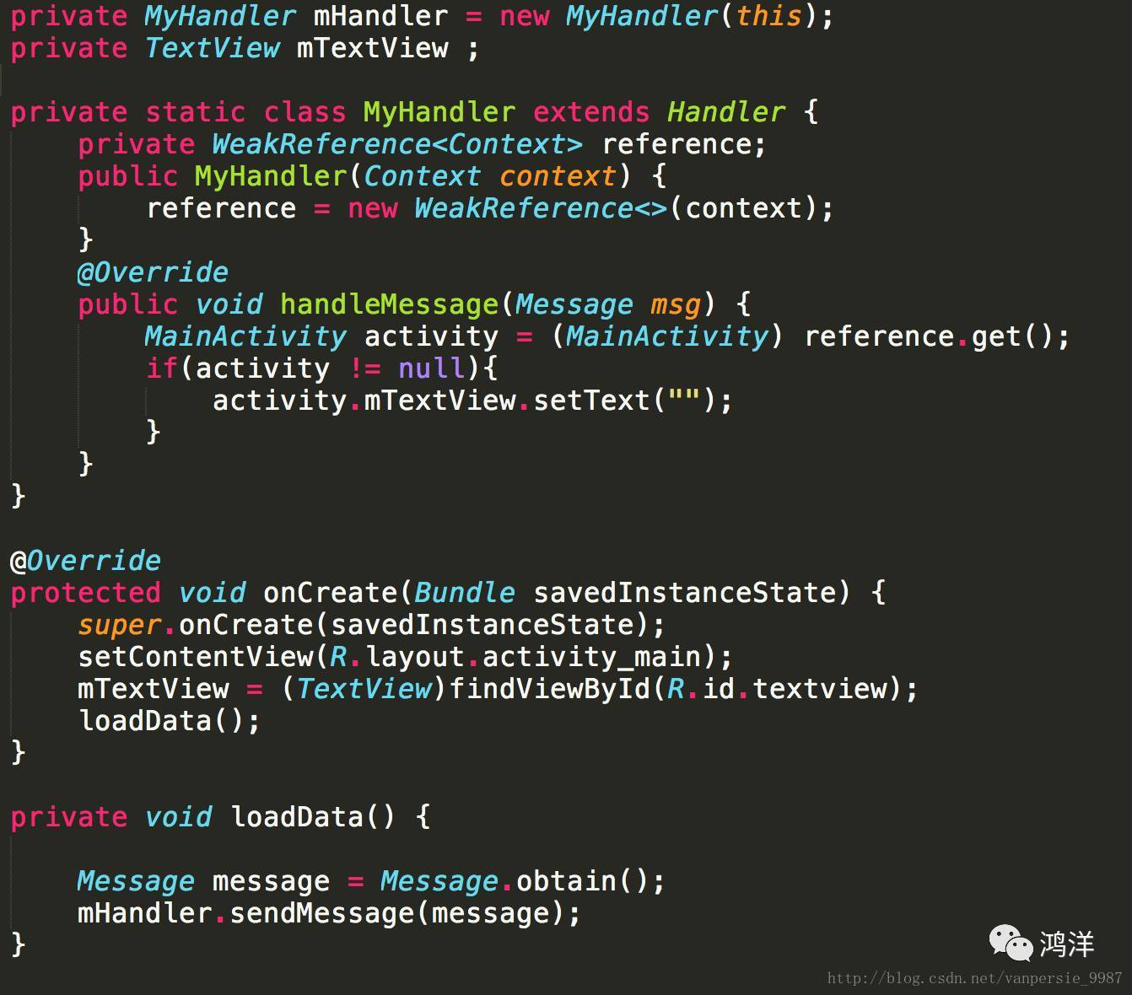Viewport: 1132px width, 995px height.
Task: Select "loadData()" in the private void declaration
Action: [x=313, y=817]
